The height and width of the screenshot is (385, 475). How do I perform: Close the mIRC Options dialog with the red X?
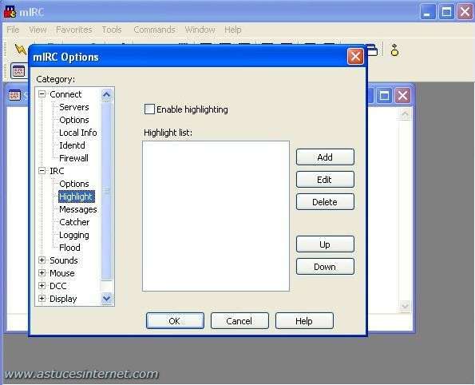click(x=355, y=57)
